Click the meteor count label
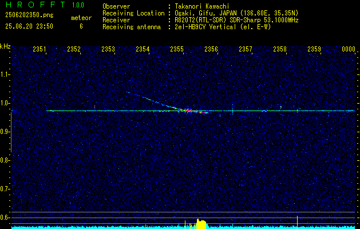 pos(81,18)
